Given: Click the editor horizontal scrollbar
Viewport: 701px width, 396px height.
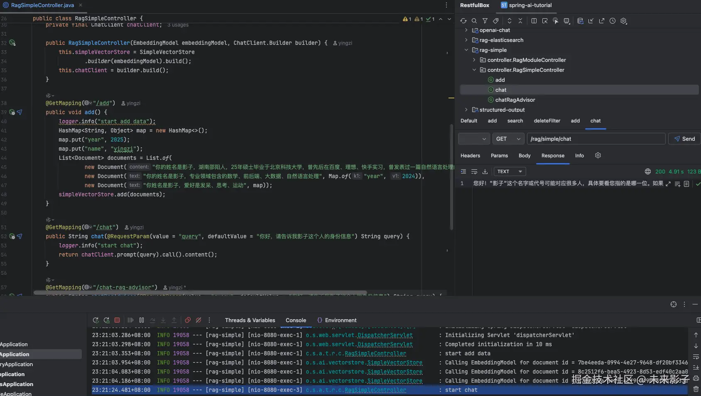Looking at the screenshot, I should click(x=199, y=292).
